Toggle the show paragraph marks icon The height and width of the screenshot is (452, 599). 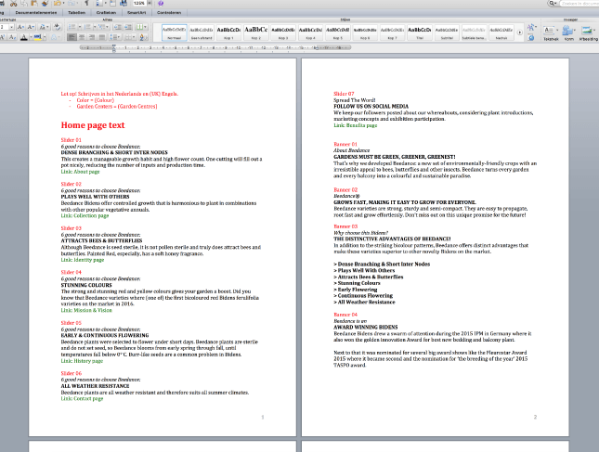click(x=86, y=3)
